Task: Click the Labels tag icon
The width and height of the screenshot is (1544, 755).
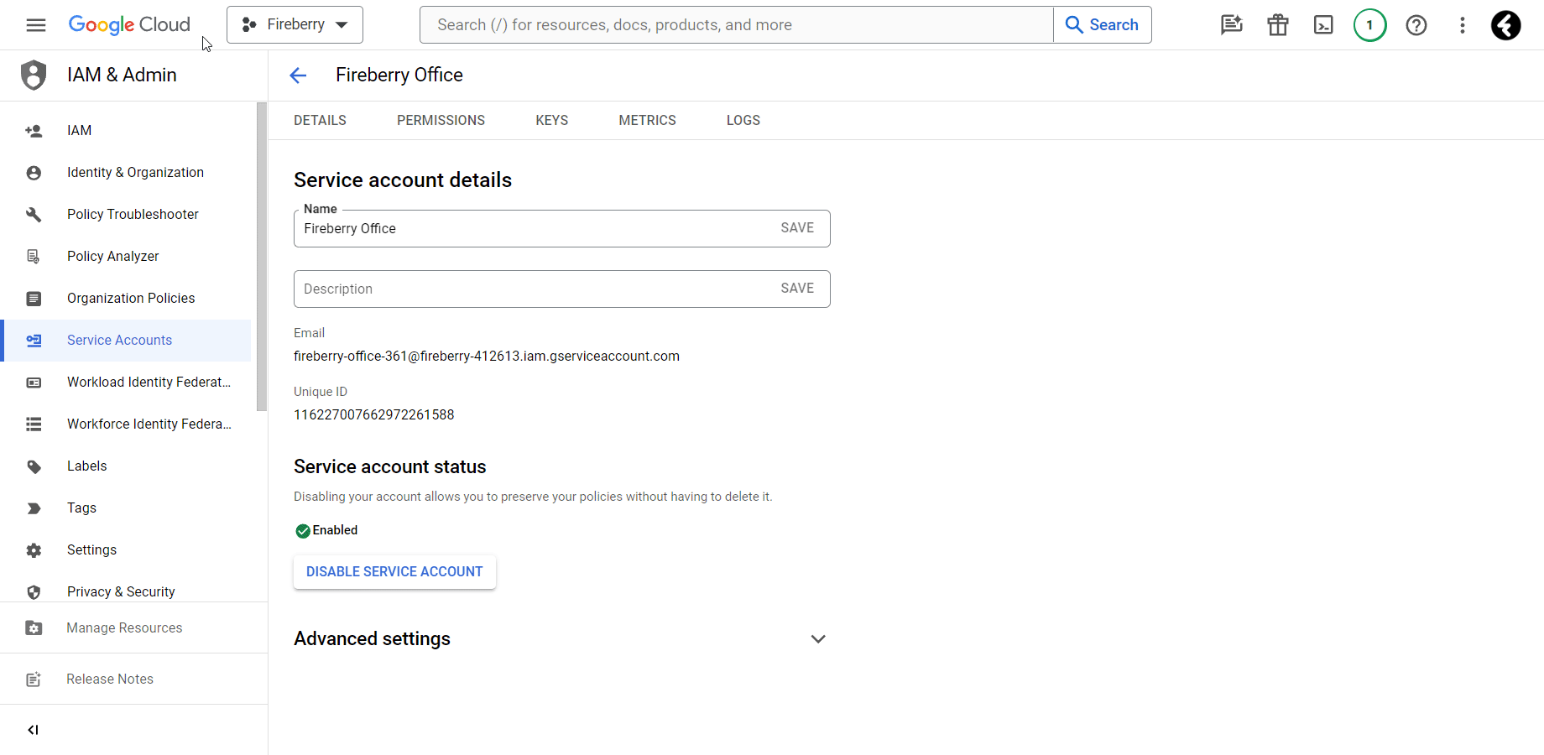Action: click(34, 466)
